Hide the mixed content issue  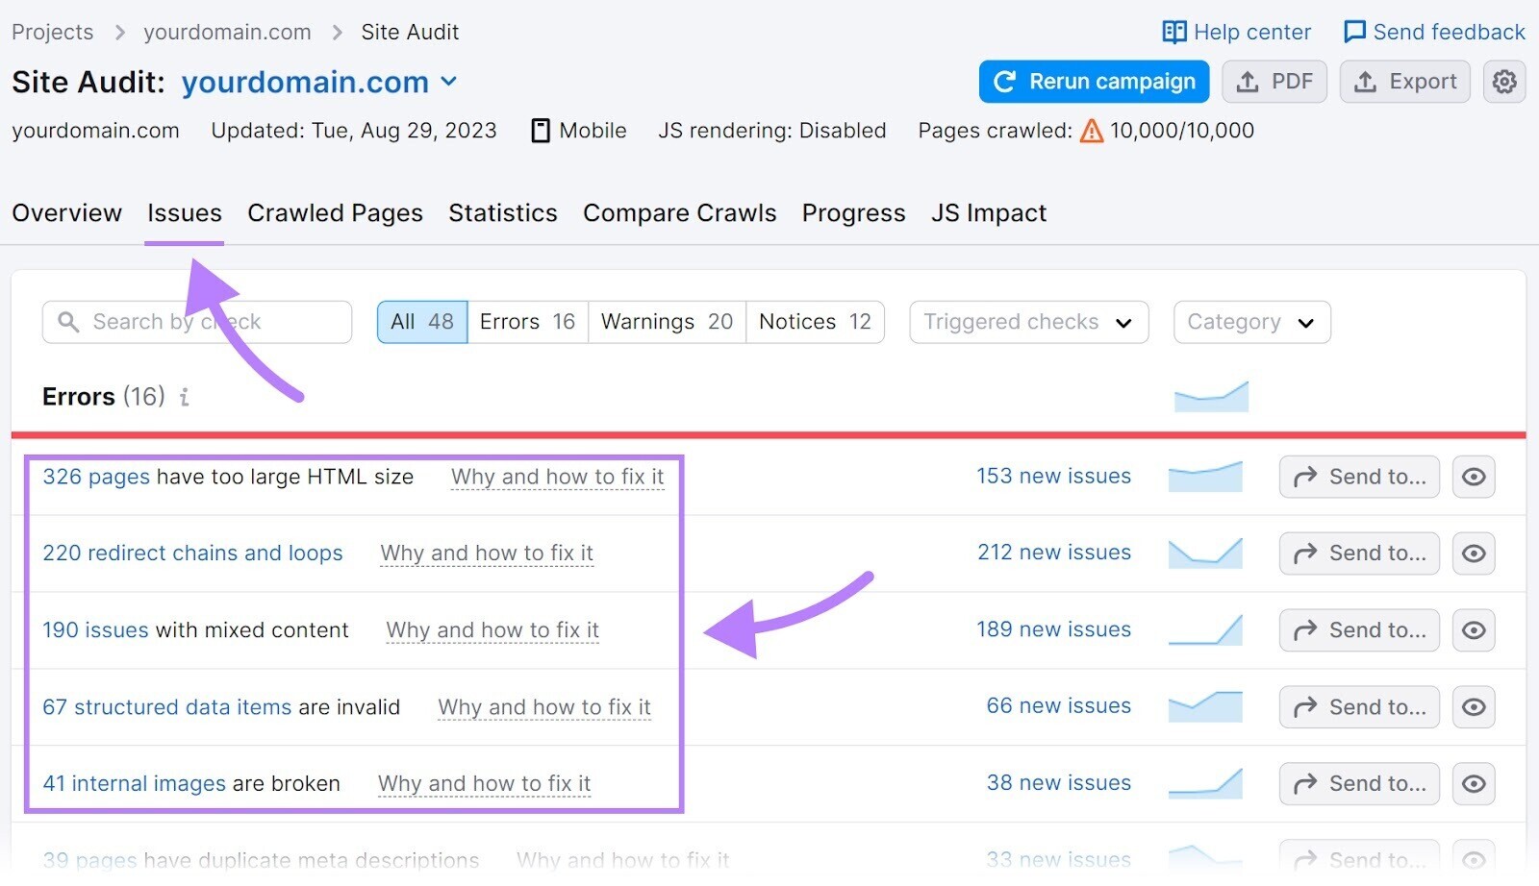(x=1474, y=630)
